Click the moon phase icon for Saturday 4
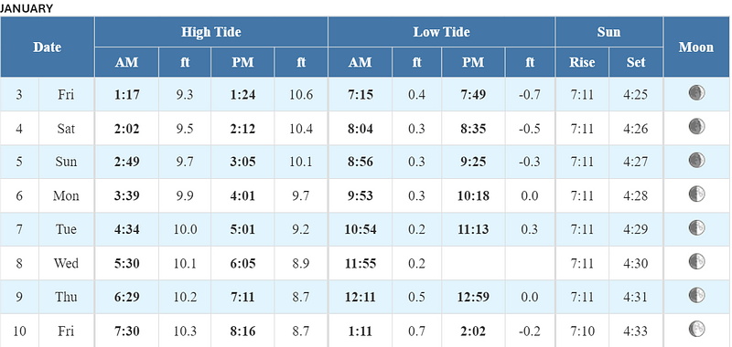Image resolution: width=732 pixels, height=347 pixels. click(x=696, y=126)
